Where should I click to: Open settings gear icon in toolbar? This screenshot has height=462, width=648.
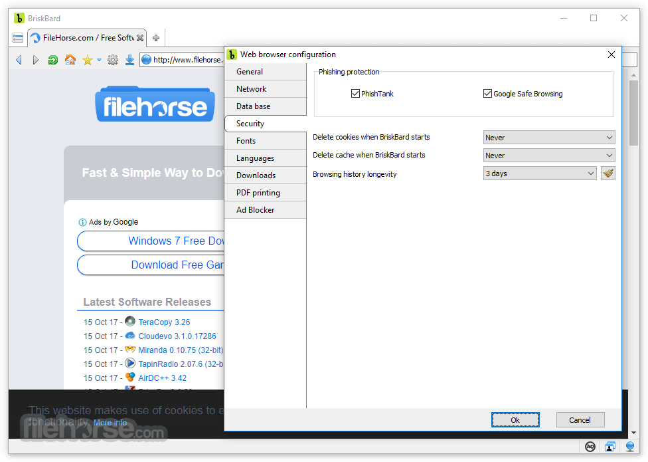[112, 60]
